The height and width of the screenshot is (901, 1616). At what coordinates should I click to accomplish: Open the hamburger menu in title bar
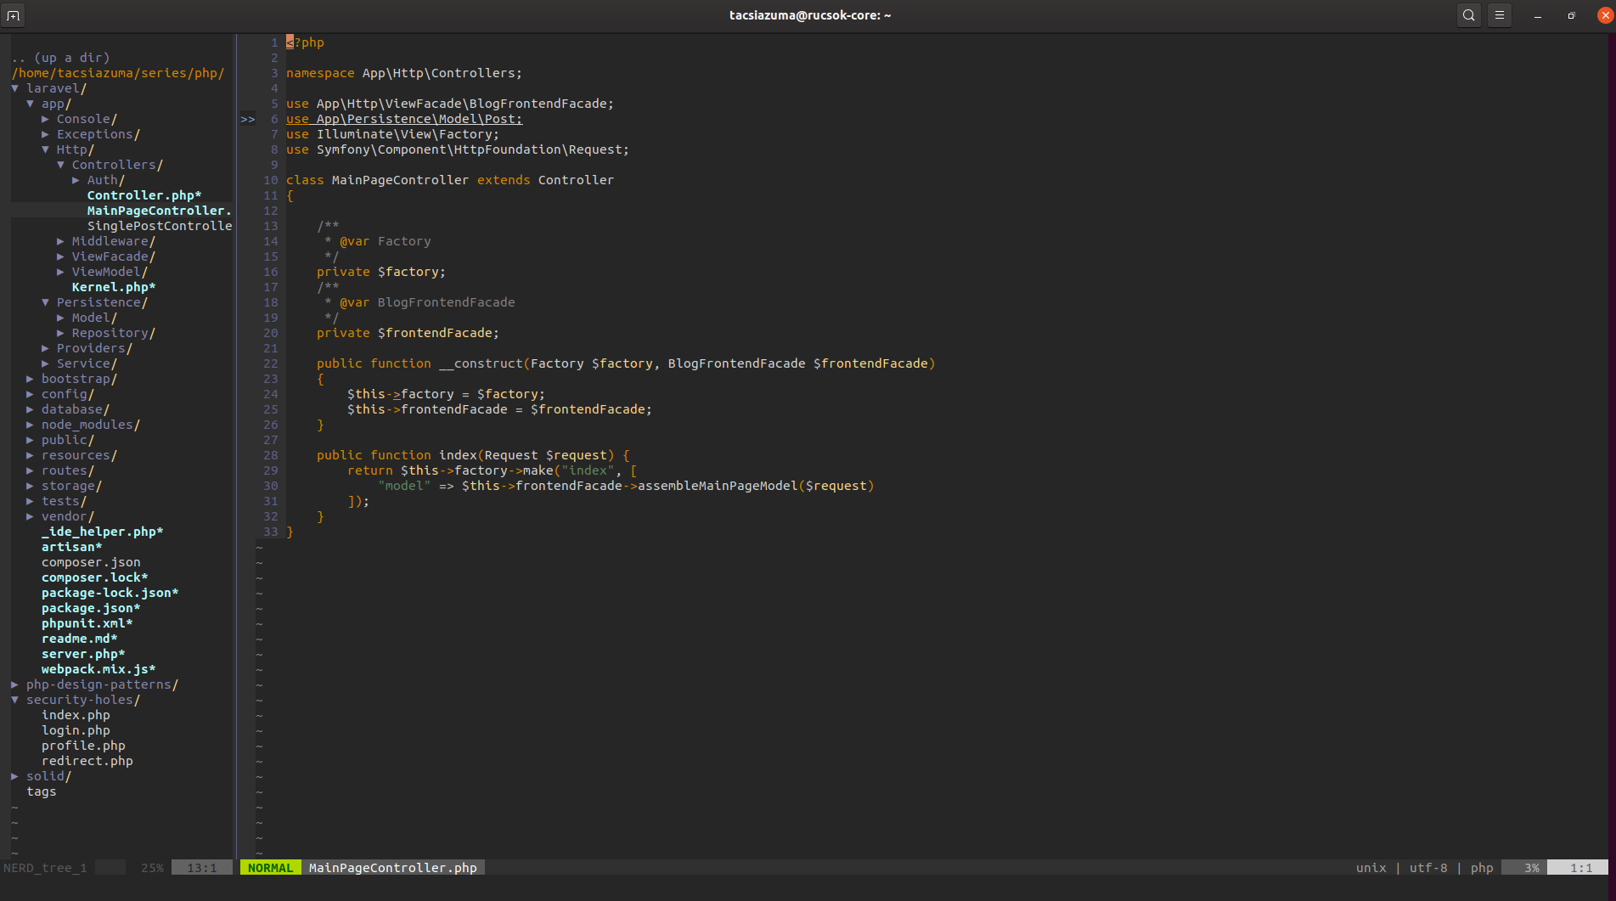click(x=1500, y=15)
